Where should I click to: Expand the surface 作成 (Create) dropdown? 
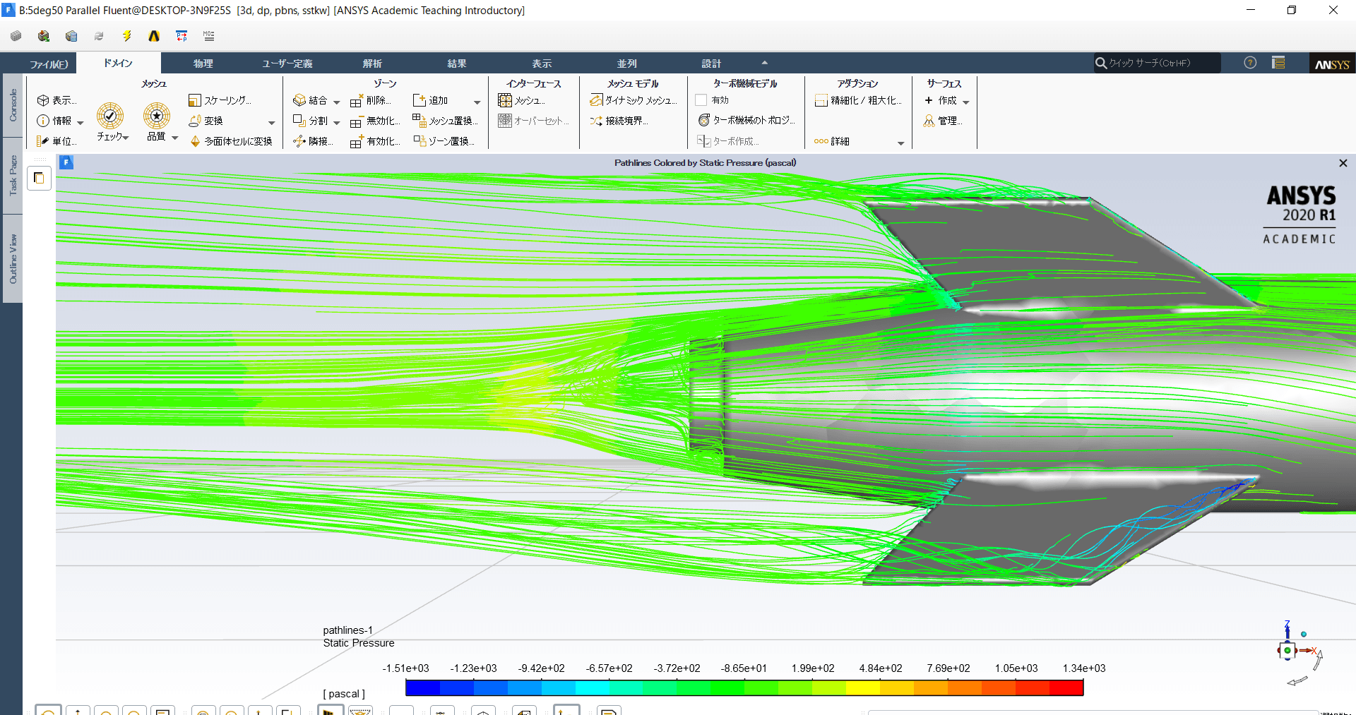click(965, 102)
